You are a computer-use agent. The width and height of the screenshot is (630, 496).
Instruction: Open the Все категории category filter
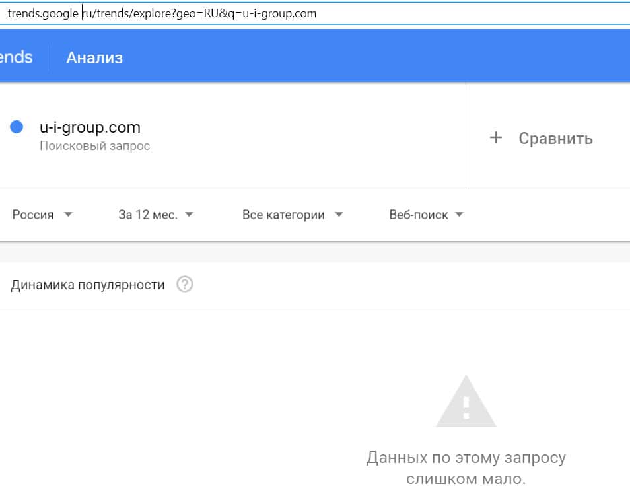click(283, 215)
